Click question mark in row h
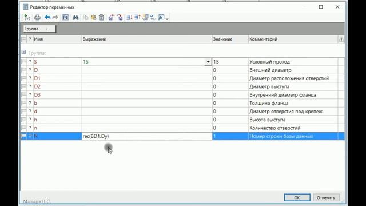Image resolution: width=366 pixels, height=206 pixels. coord(30,120)
